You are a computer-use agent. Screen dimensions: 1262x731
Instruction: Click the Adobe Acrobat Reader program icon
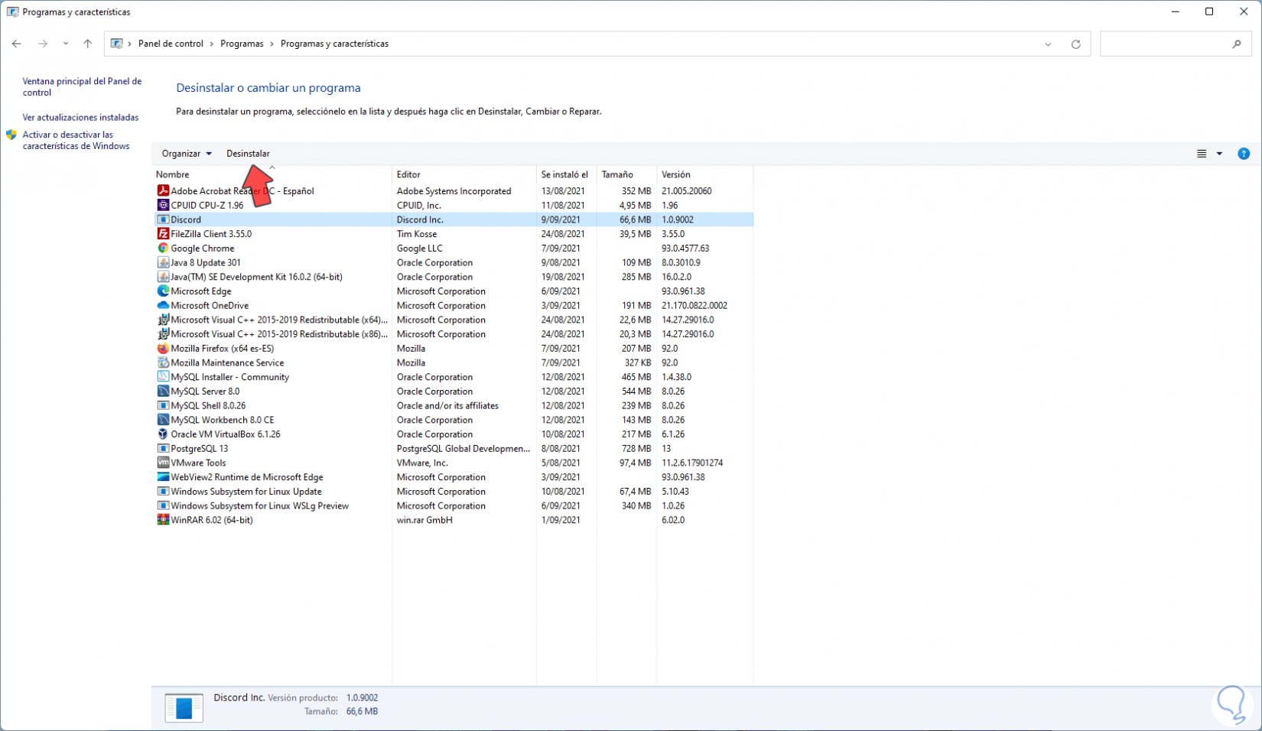[x=163, y=191]
